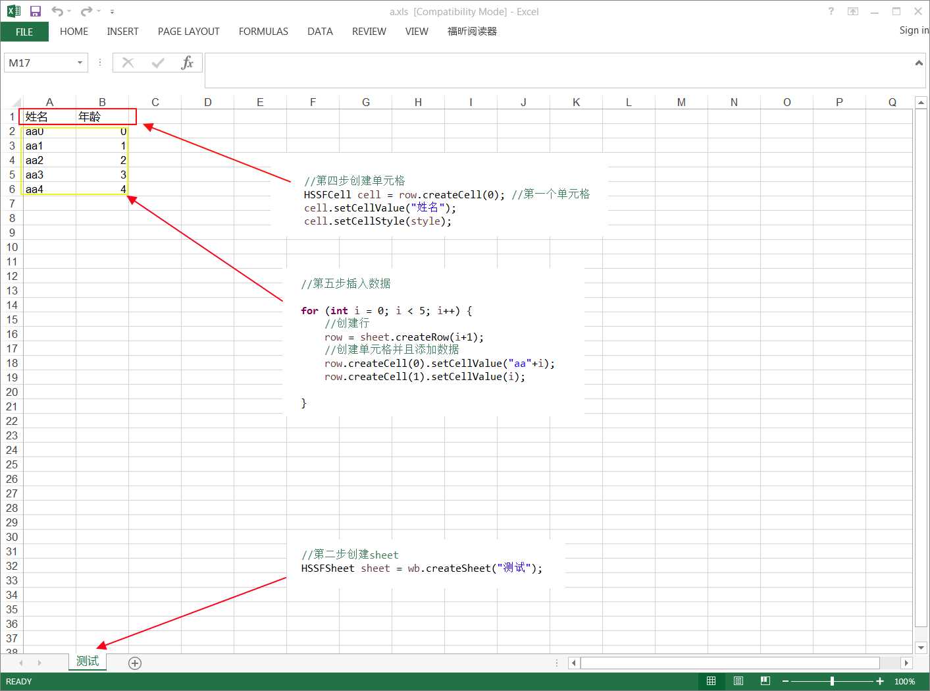Switch to the DATA tab
The height and width of the screenshot is (691, 930).
tap(320, 32)
